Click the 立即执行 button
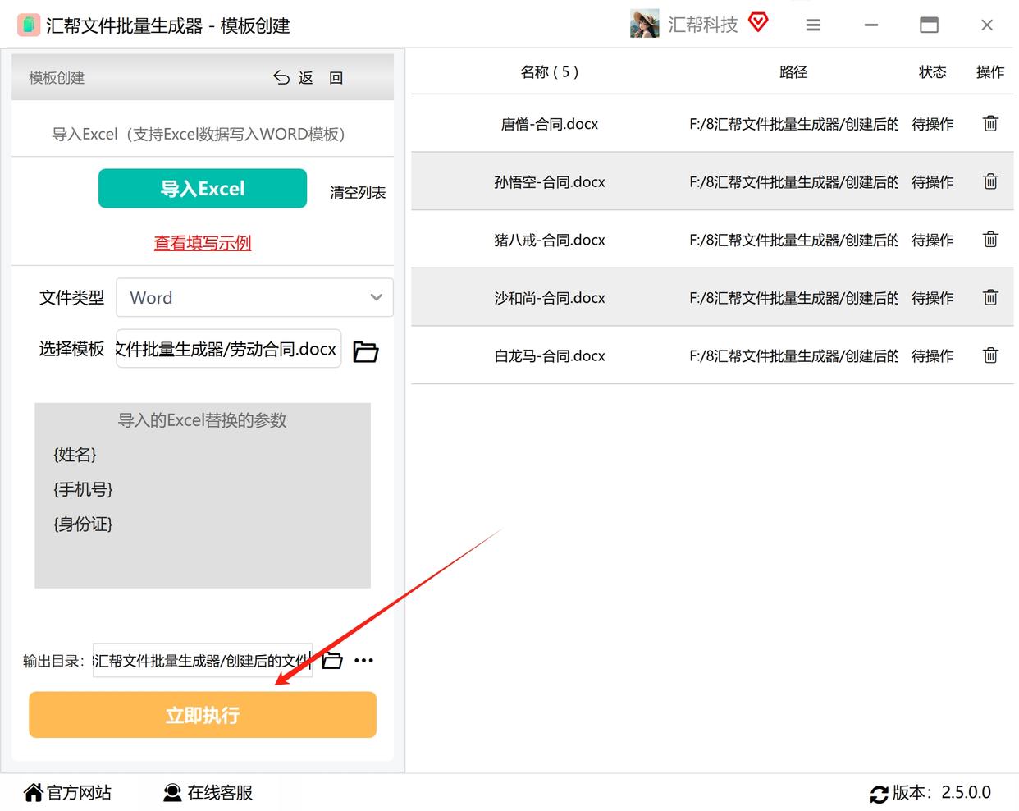This screenshot has width=1019, height=811. 203,715
